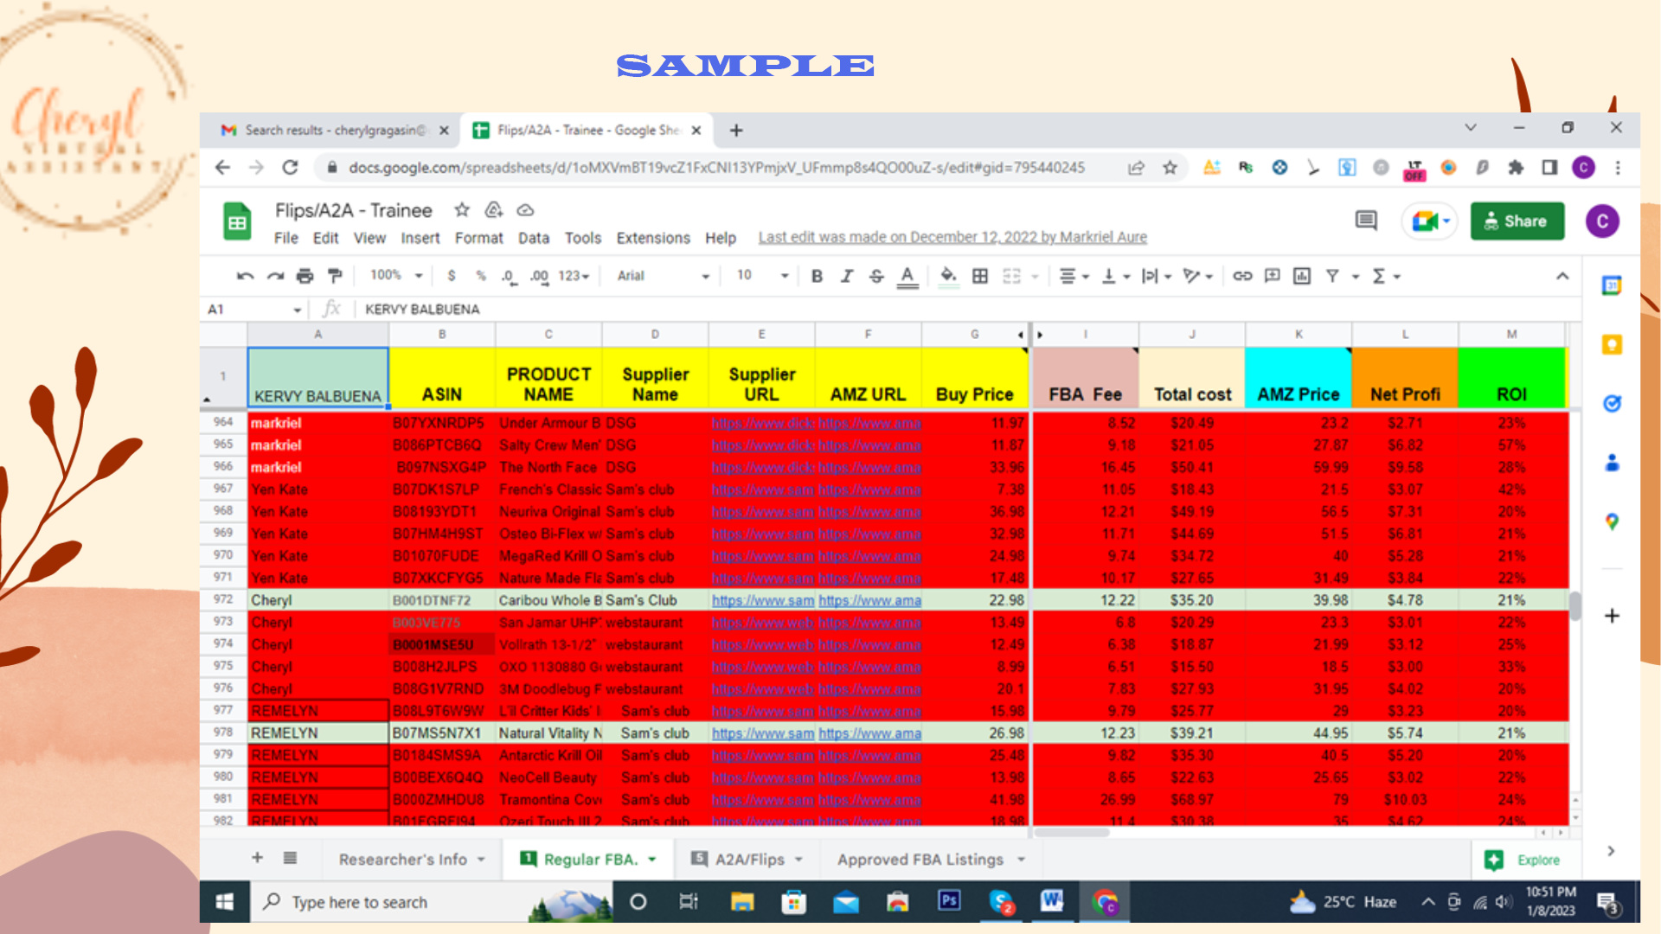The width and height of the screenshot is (1661, 934).
Task: Expand the font size dropdown
Action: [x=784, y=276]
